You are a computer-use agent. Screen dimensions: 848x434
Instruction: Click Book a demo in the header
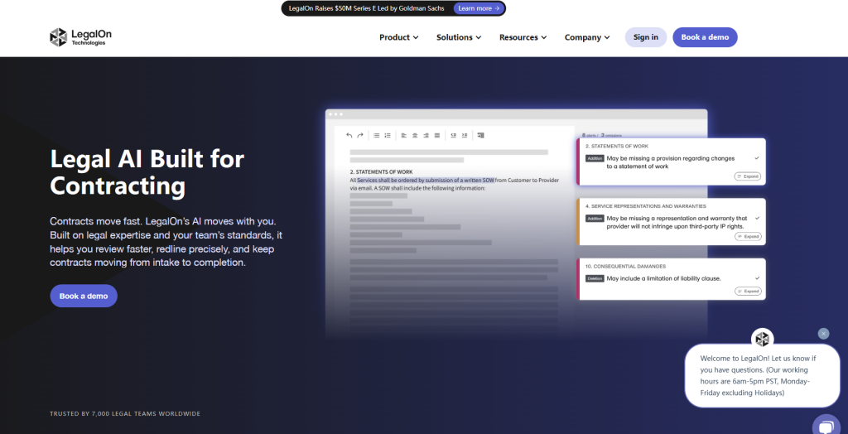pos(705,37)
